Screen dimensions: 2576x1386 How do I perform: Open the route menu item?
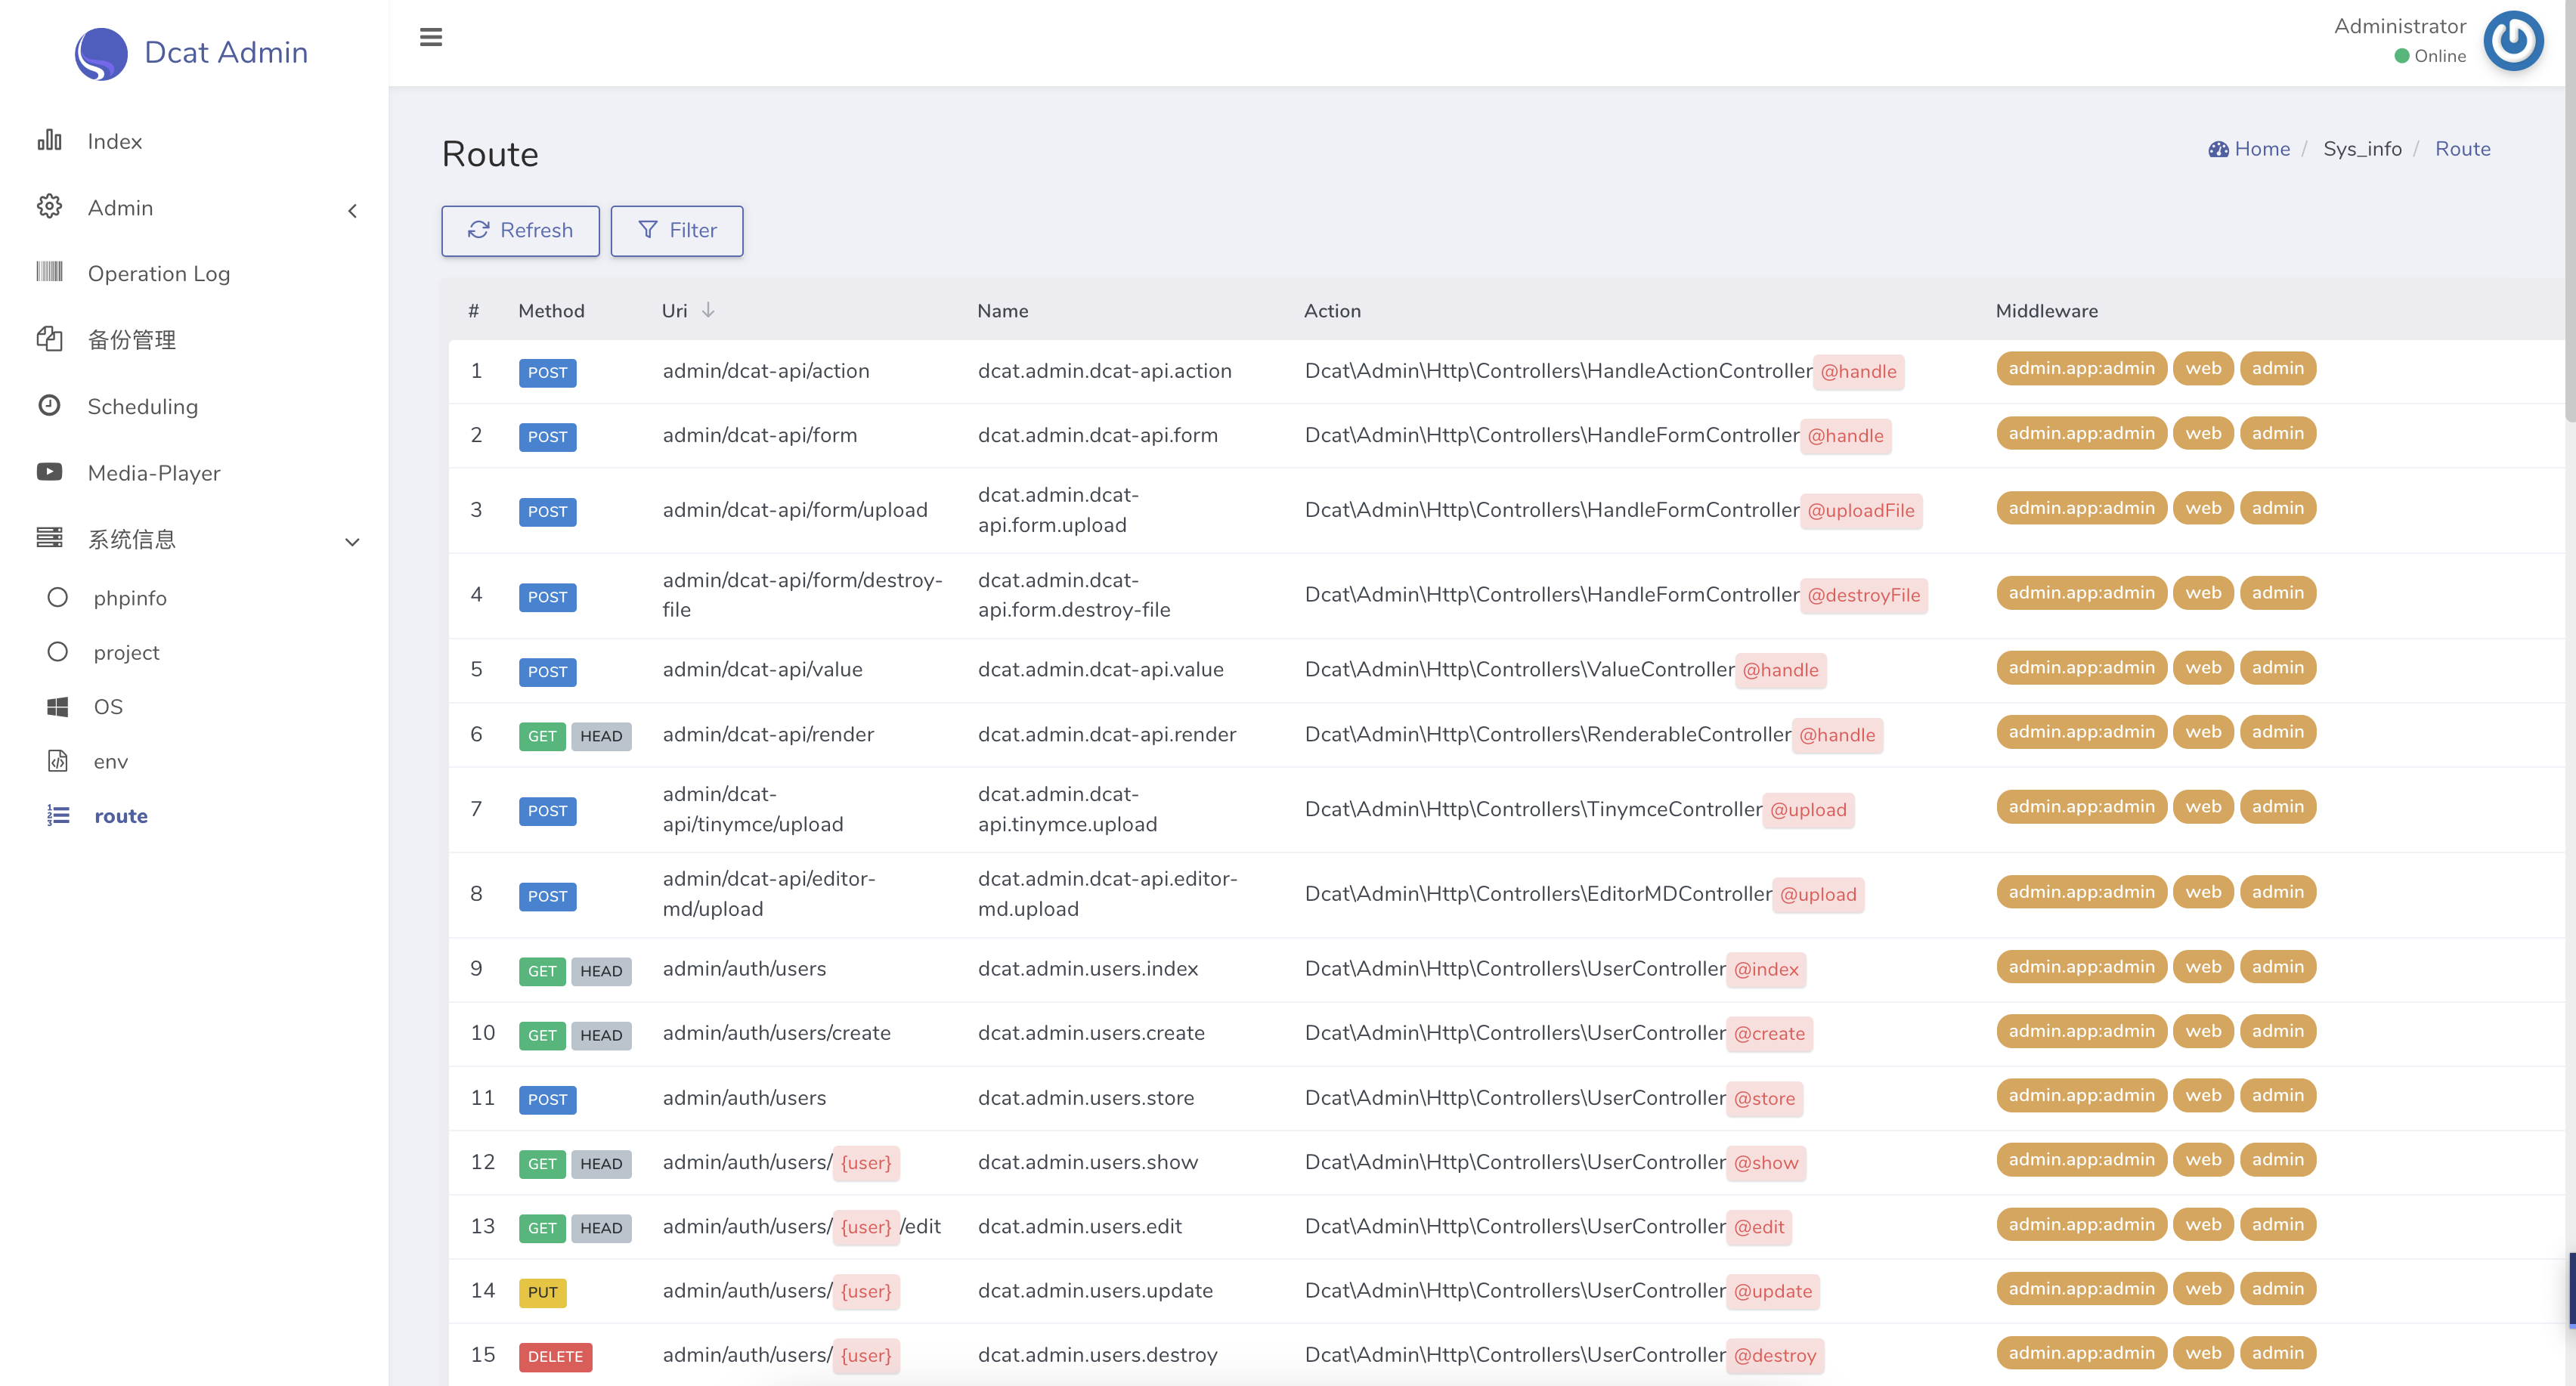(120, 816)
